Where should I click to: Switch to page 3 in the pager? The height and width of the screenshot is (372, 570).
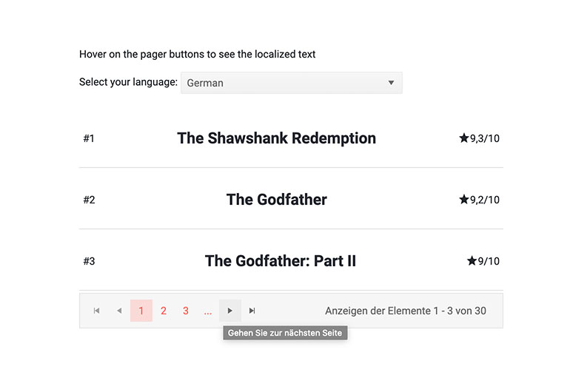[x=186, y=311]
